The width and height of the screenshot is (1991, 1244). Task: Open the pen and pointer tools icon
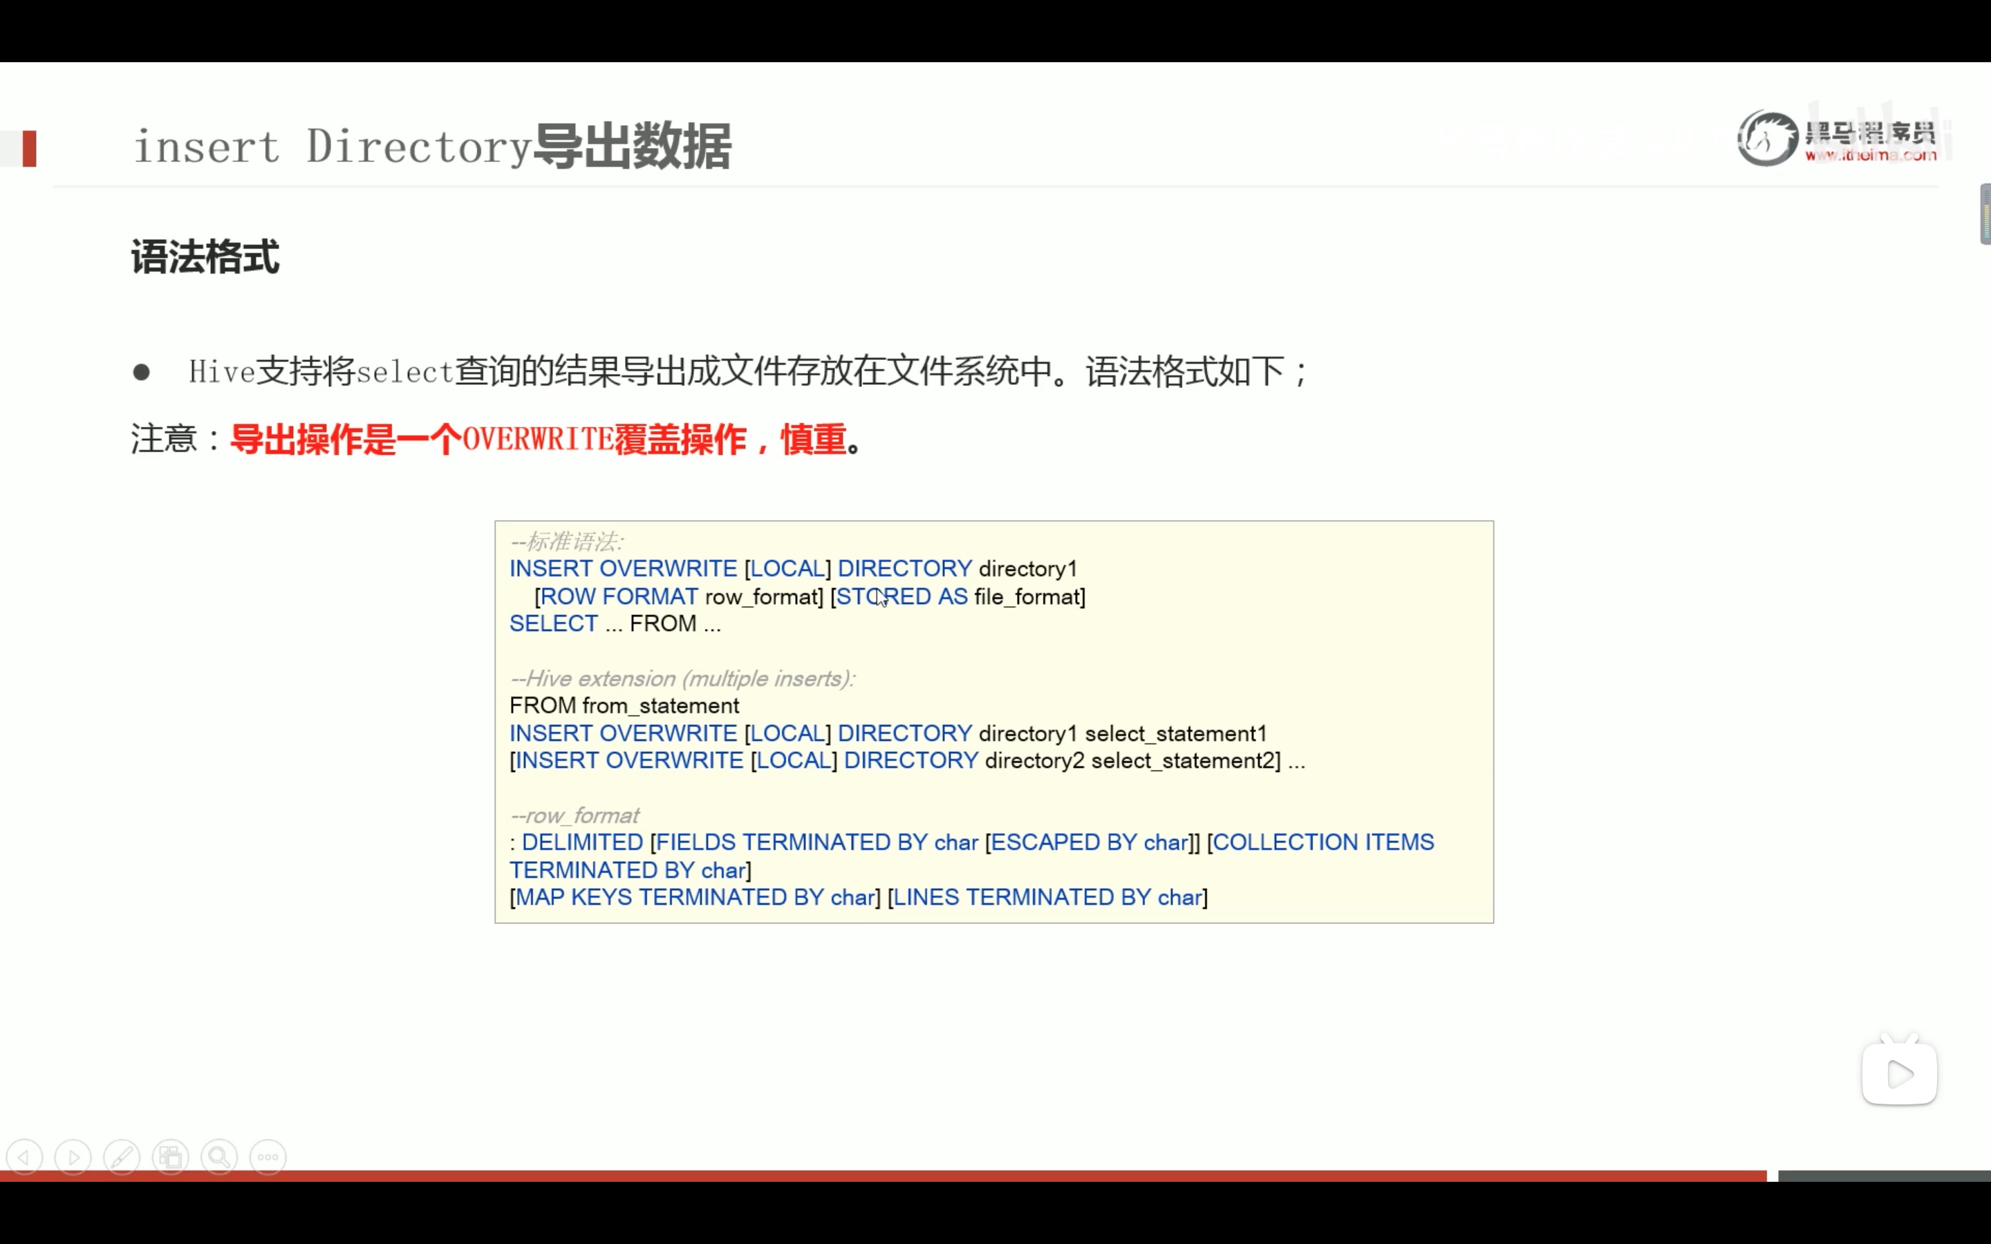pos(122,1158)
